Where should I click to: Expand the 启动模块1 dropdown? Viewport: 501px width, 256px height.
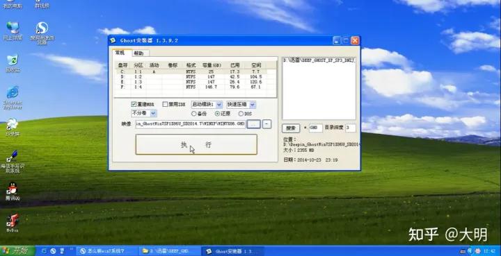click(x=219, y=105)
